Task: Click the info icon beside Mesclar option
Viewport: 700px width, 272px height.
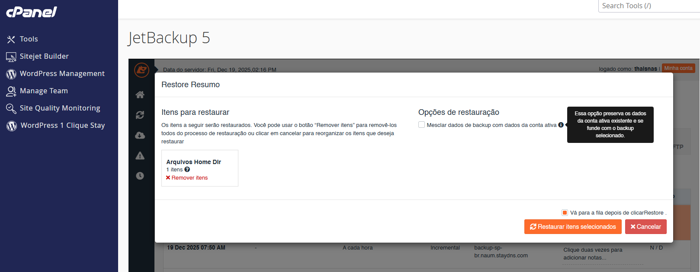Action: 561,125
